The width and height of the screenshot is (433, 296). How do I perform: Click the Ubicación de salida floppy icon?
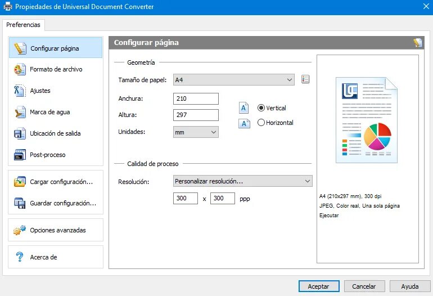(x=20, y=133)
